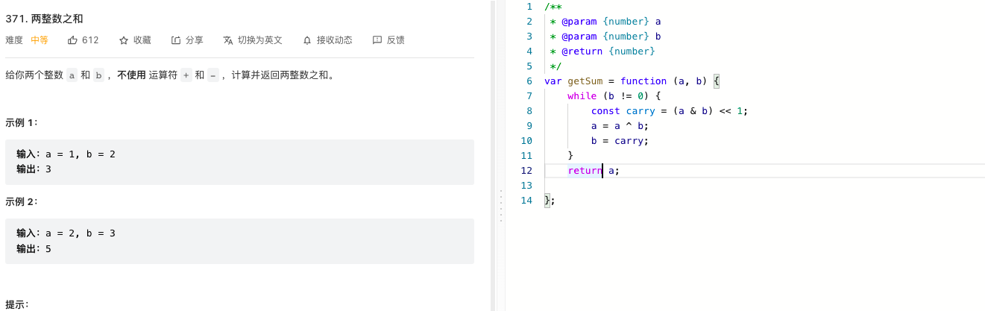Image resolution: width=985 pixels, height=311 pixels.
Task: Subscribe with 接收动态
Action: (327, 40)
